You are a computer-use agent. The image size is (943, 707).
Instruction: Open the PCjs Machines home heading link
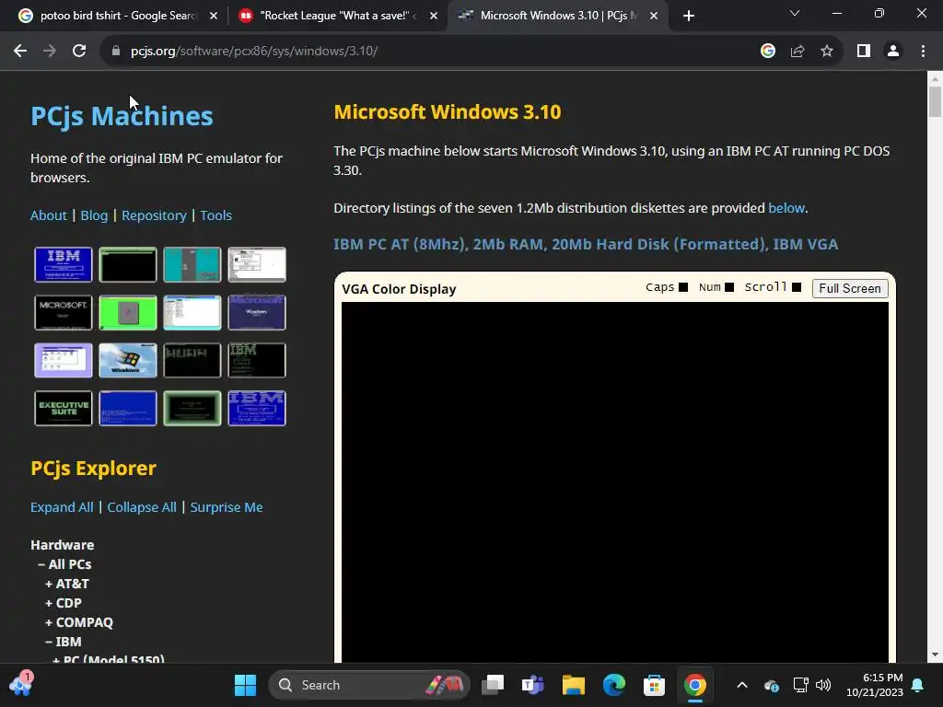click(122, 115)
